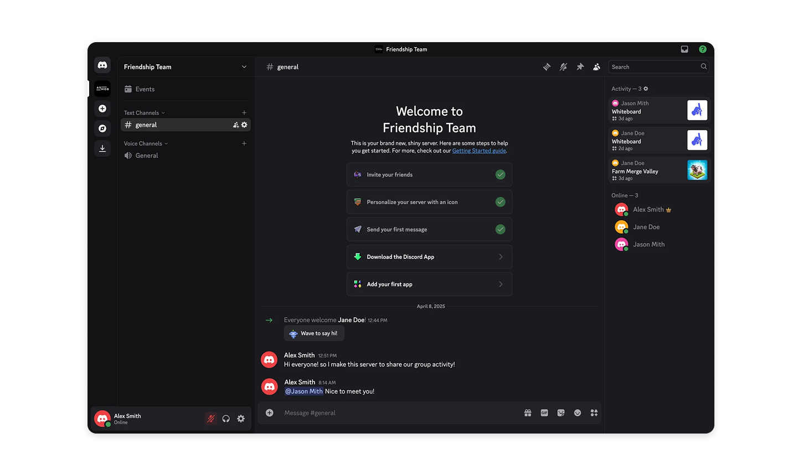Click Alex Smith avatar on 8:14 AM message
803x474 pixels.
pyautogui.click(x=269, y=387)
